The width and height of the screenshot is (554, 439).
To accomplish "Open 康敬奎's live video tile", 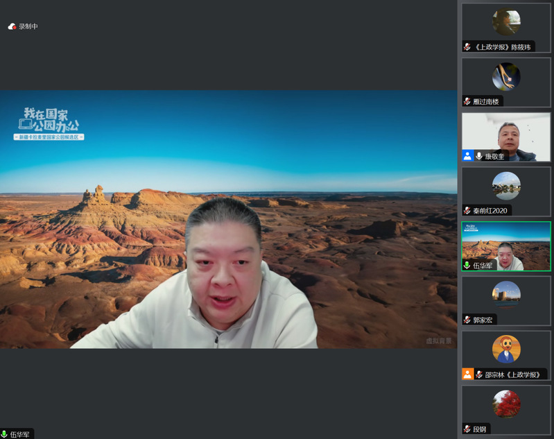I will (506, 136).
